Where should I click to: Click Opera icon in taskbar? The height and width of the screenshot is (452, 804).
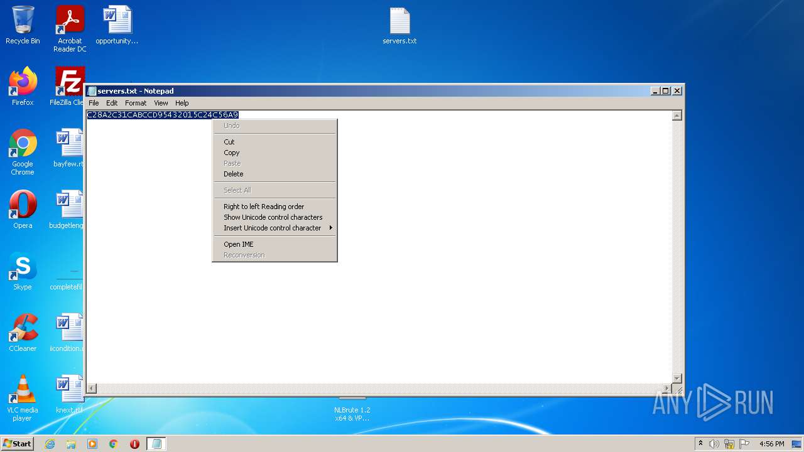point(134,444)
